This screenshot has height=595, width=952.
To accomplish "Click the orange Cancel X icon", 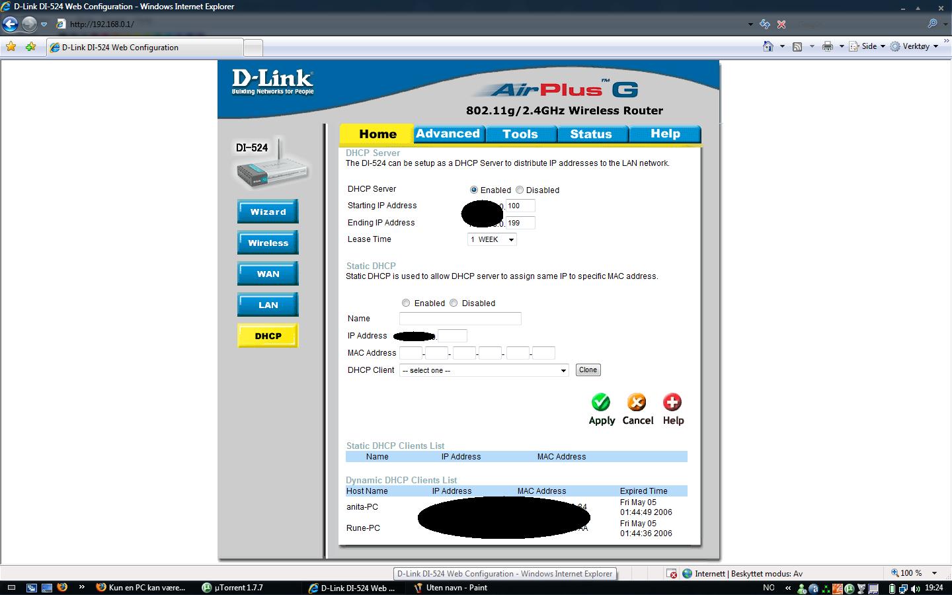I will [x=637, y=402].
